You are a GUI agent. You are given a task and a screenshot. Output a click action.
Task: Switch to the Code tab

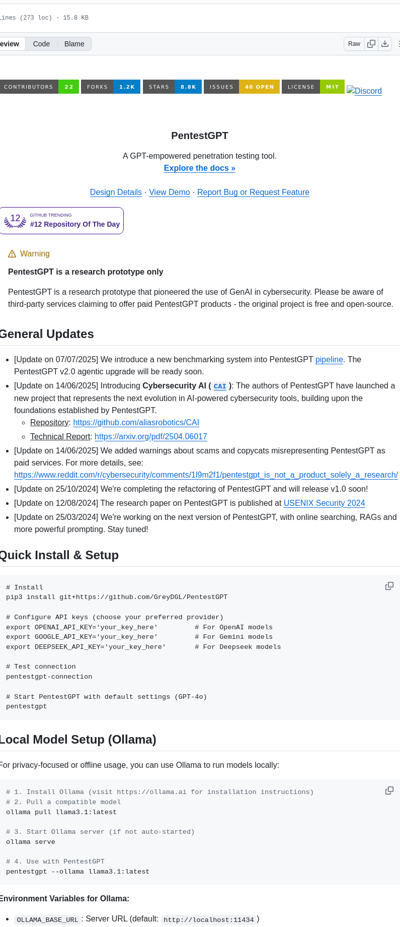tap(41, 44)
